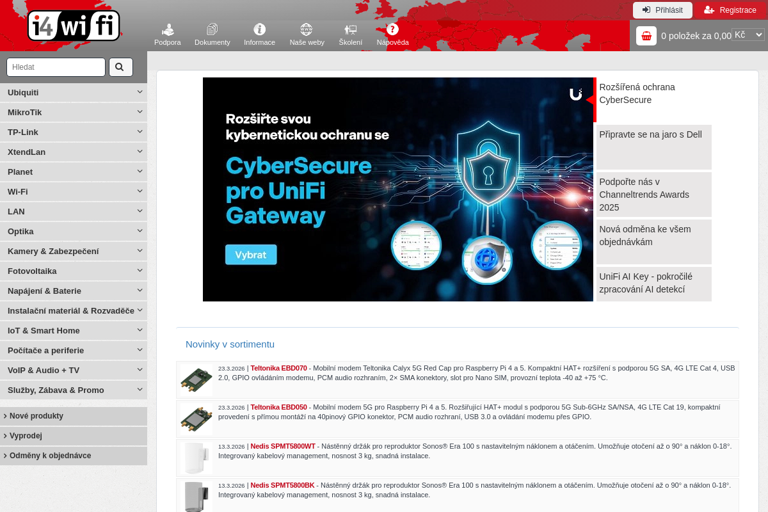The width and height of the screenshot is (768, 512).
Task: Click the i4wifi logo
Action: (74, 26)
